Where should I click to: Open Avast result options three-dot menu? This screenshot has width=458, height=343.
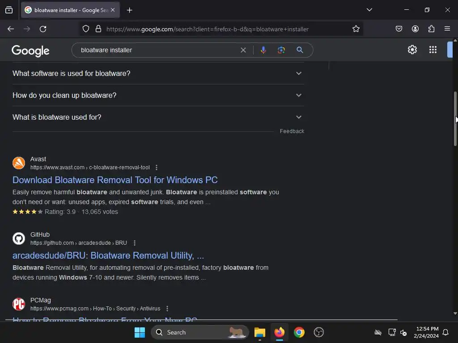[x=157, y=167]
